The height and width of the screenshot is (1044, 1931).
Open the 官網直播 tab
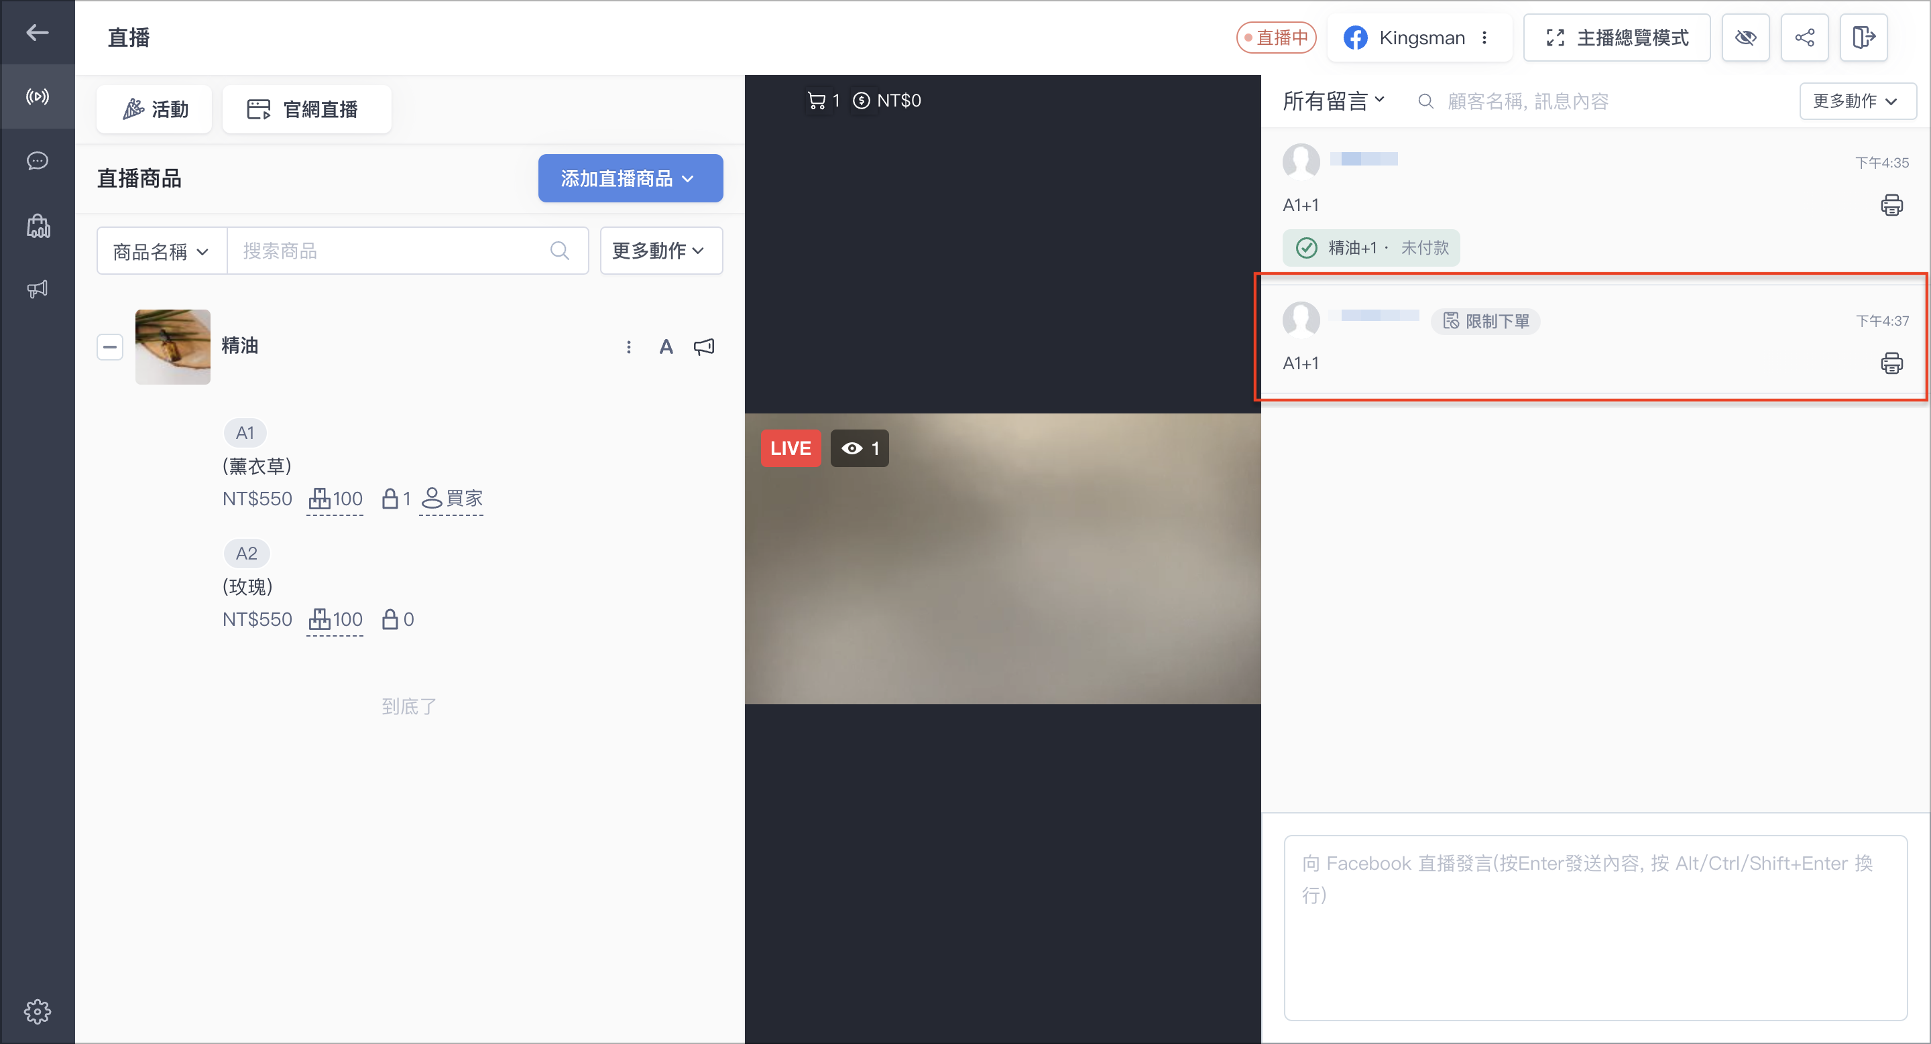[306, 109]
